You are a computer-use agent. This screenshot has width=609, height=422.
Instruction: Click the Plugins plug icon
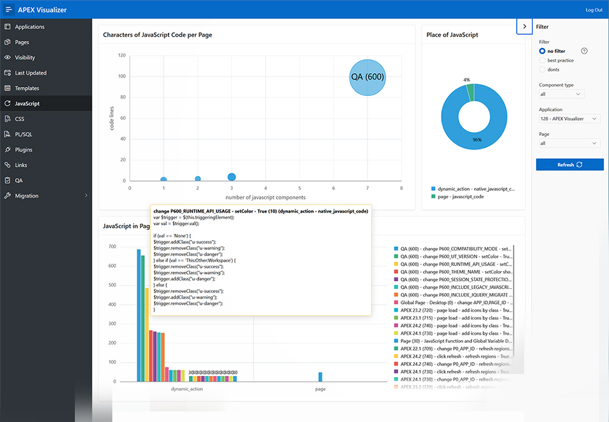(x=7, y=150)
